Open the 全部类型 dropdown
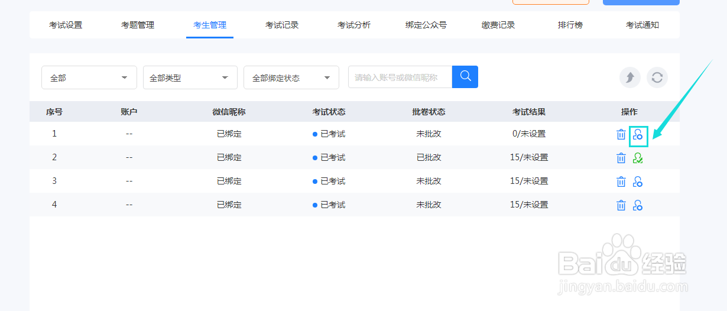Screen dimensions: 727x311 190,77
